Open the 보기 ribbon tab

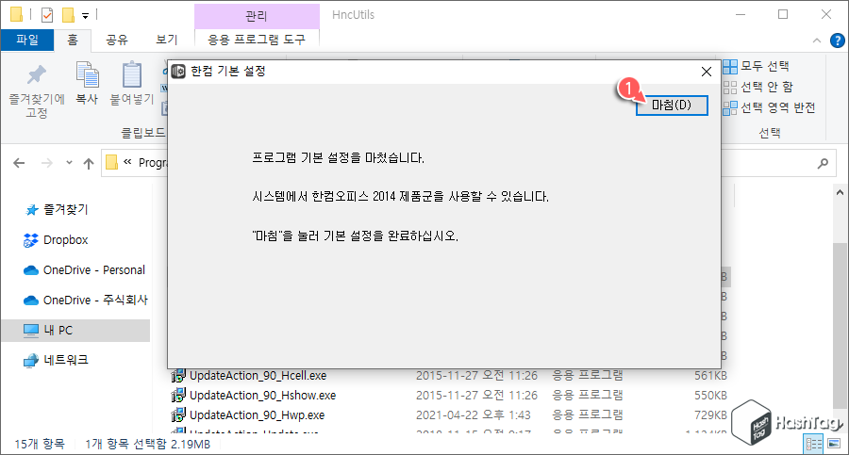tap(166, 40)
